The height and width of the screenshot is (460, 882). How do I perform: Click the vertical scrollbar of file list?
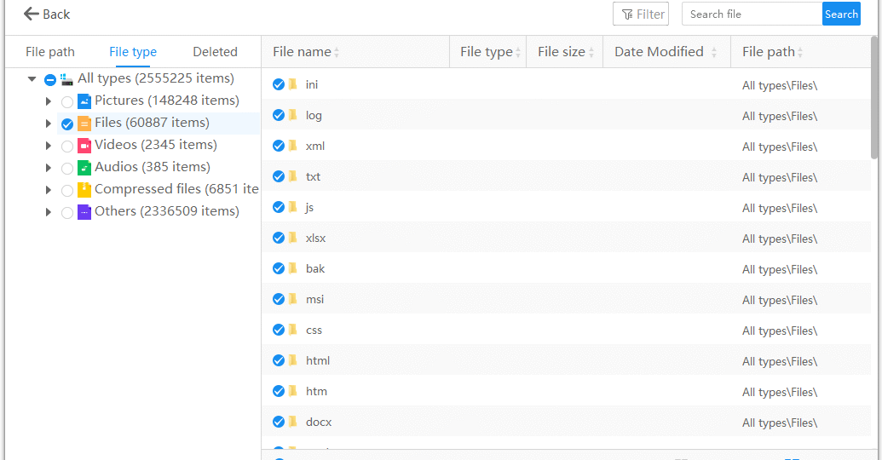[x=874, y=99]
